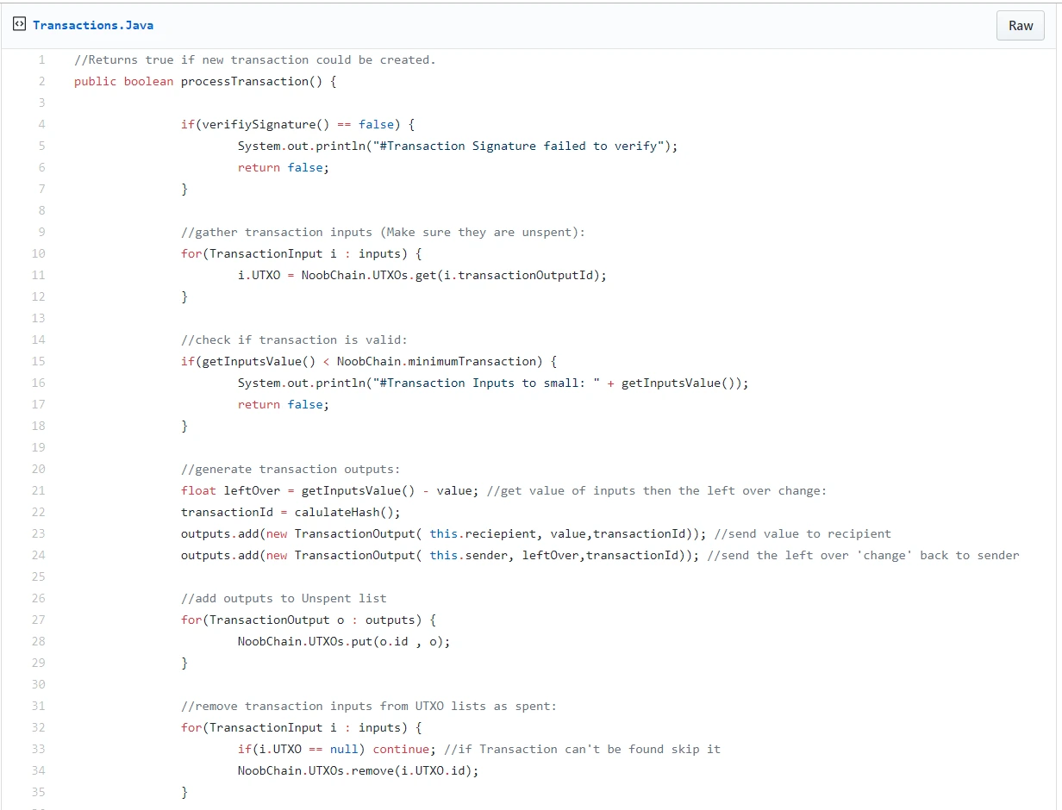This screenshot has width=1062, height=810.
Task: Click 'this.sender' on line 24
Action: pos(469,555)
